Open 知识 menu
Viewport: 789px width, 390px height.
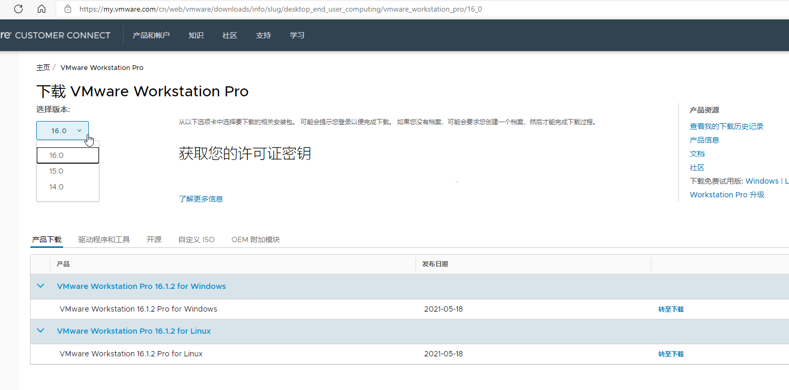[x=196, y=35]
